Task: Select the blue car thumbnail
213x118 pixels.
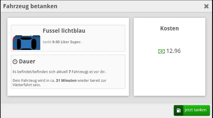Action: coord(26,42)
